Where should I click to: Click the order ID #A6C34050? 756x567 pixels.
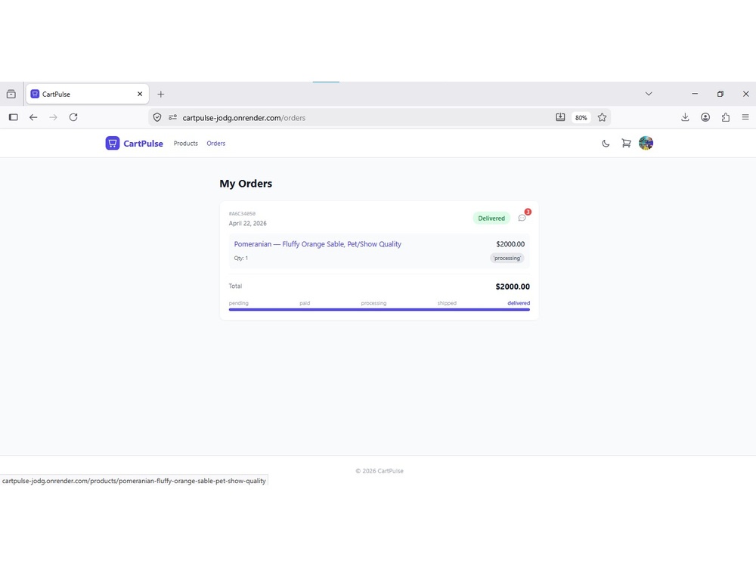(242, 214)
